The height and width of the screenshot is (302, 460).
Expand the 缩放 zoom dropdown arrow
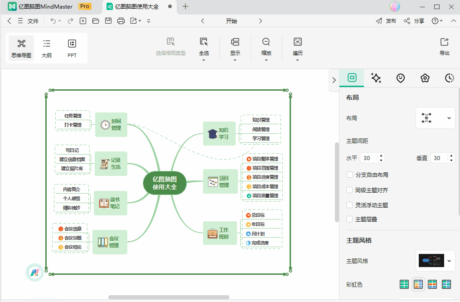coord(266,60)
